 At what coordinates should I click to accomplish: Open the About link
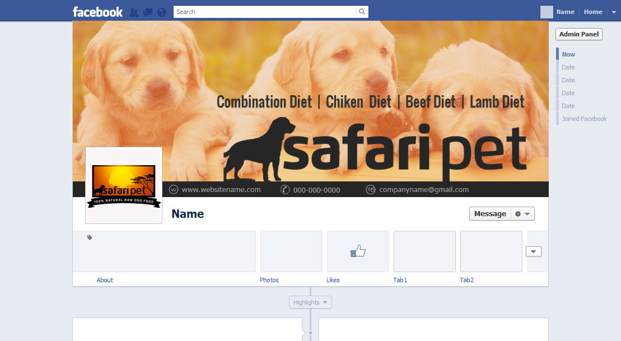click(105, 280)
